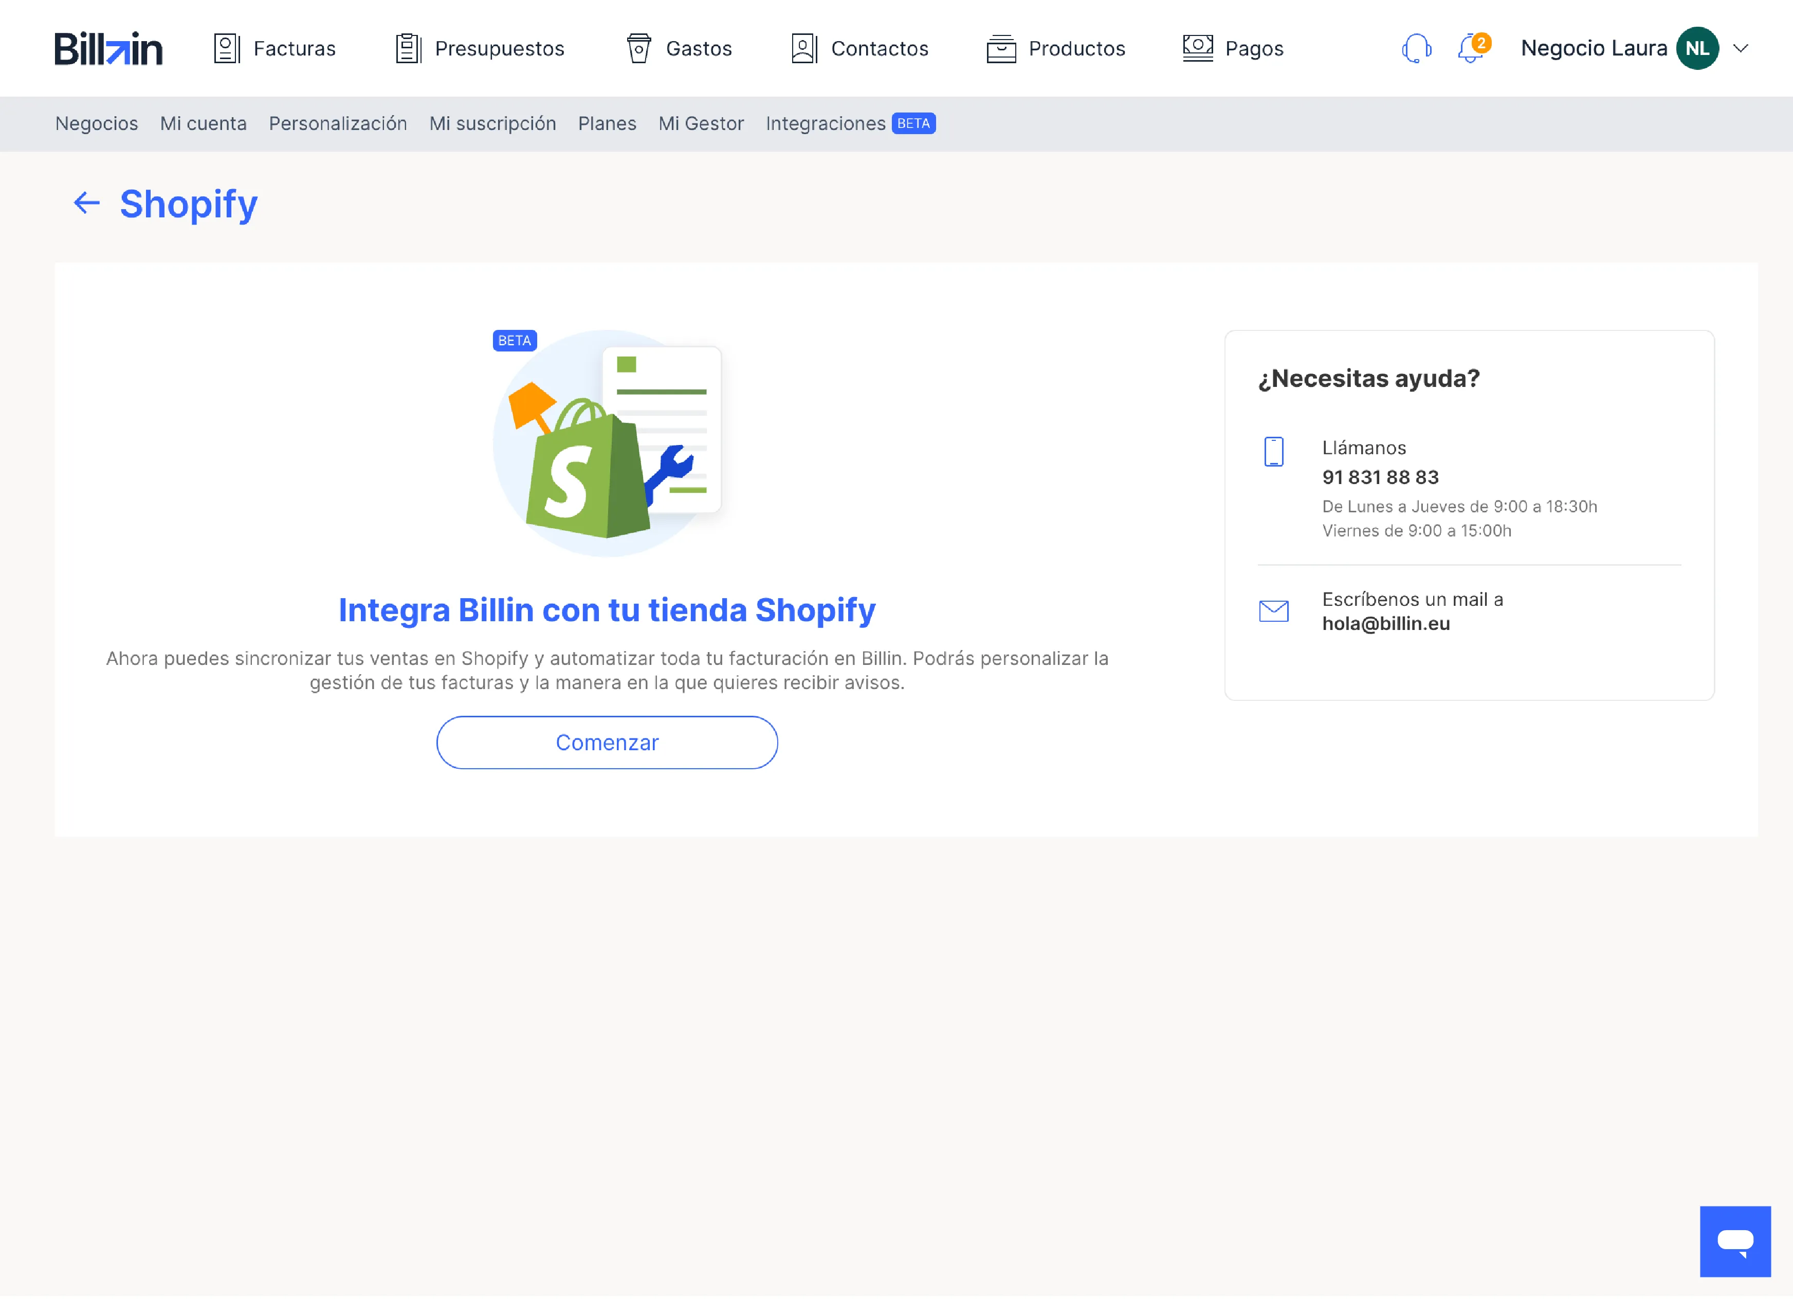Viewport: 1793px width, 1299px height.
Task: Click the BETA badge next to Integraciones
Action: [914, 124]
